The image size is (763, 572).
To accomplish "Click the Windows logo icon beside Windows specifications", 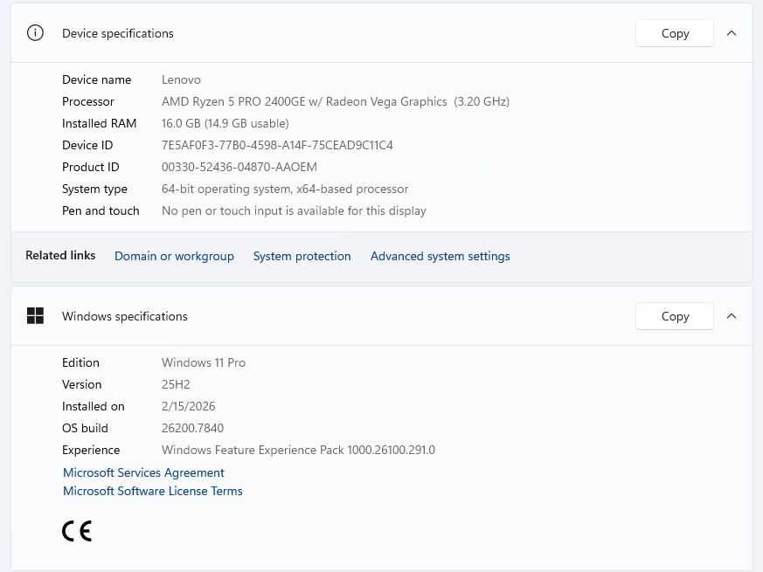I will pos(35,315).
